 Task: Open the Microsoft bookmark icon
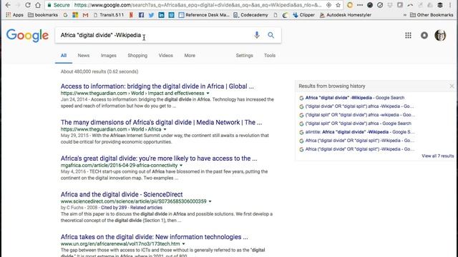tap(75, 14)
